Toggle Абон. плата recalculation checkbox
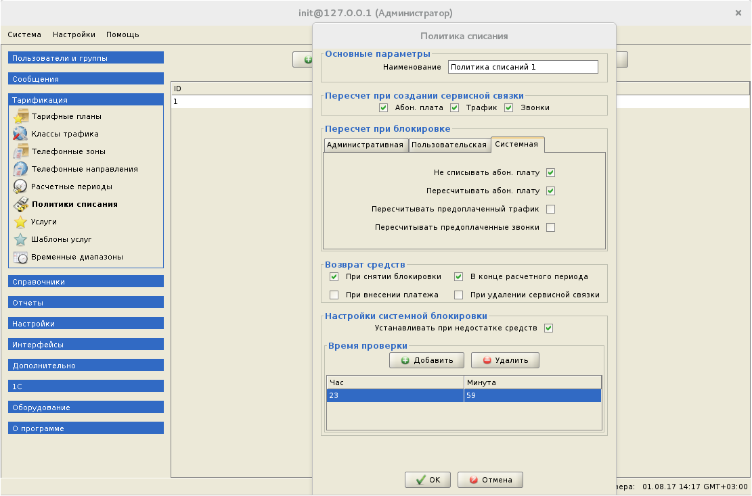Screen dimensions: 752x496 tap(383, 107)
